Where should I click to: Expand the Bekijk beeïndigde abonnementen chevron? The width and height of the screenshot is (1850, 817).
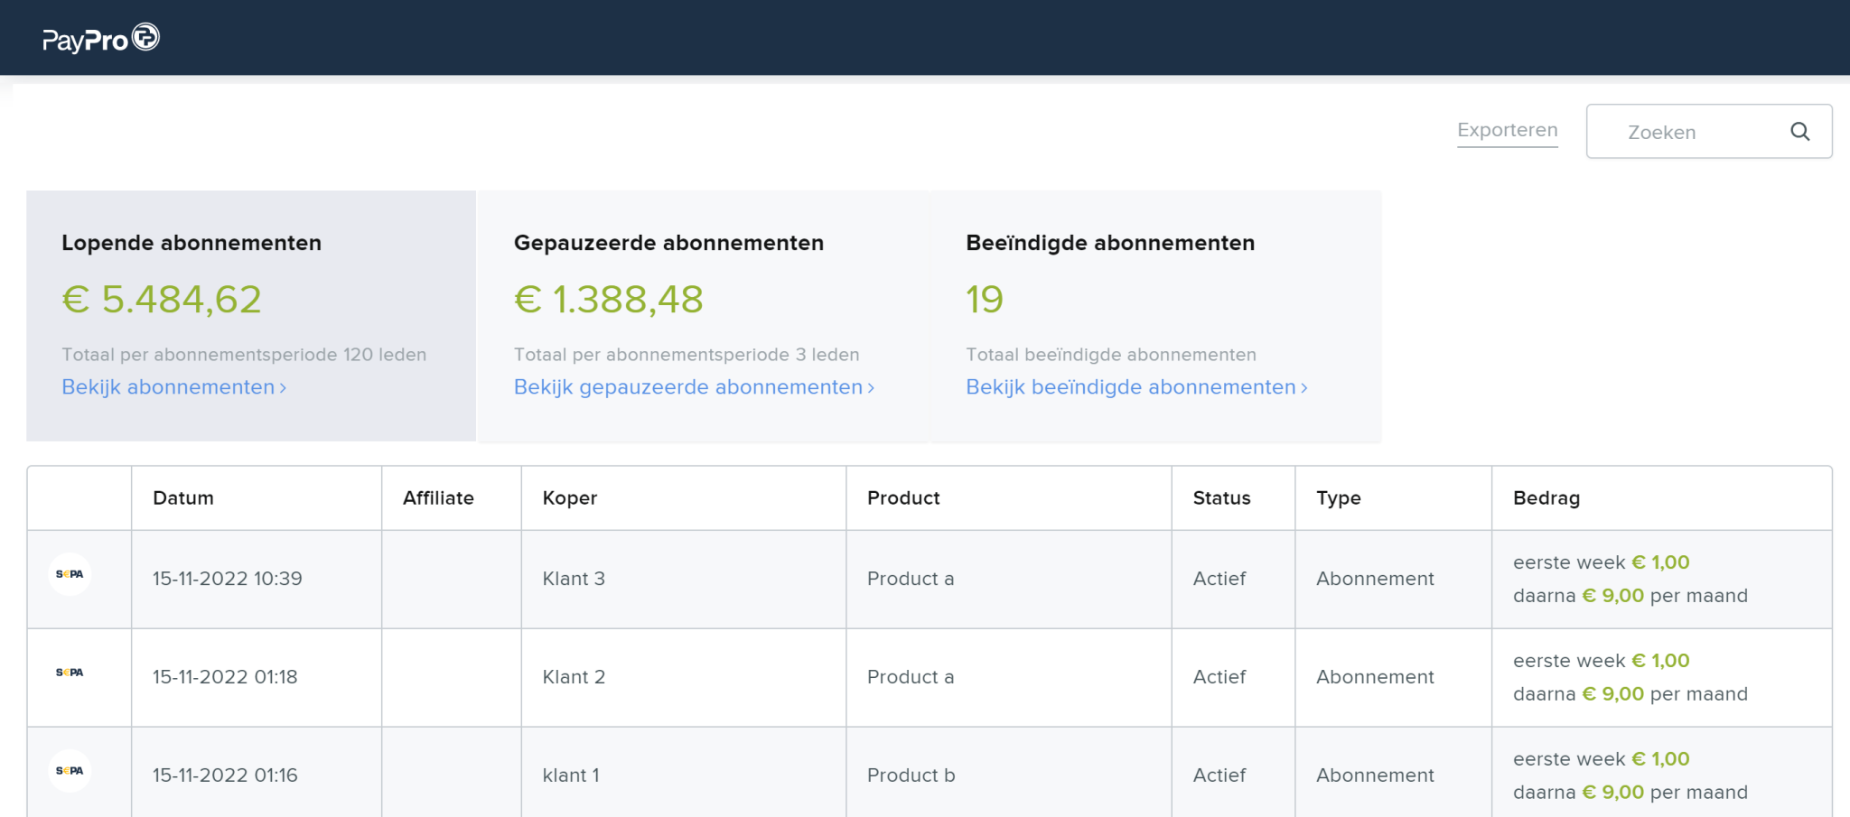tap(1303, 387)
